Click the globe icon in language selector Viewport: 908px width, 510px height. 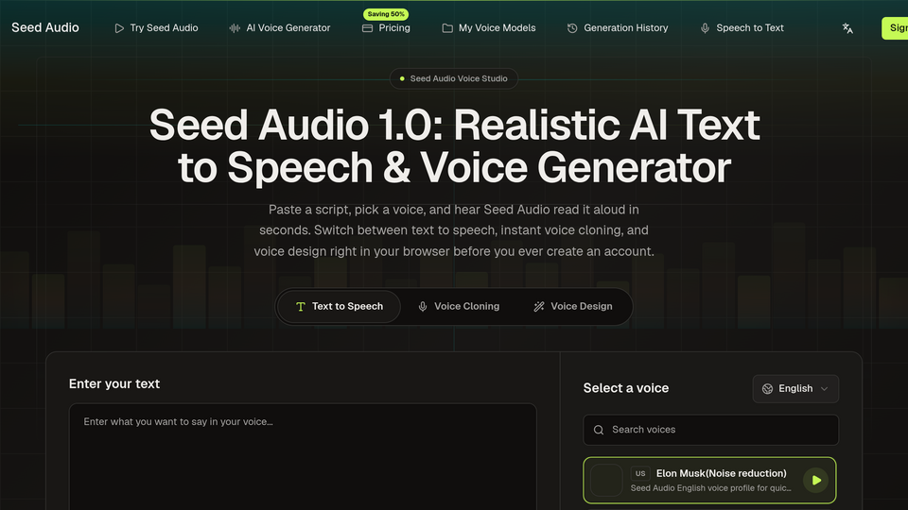767,389
